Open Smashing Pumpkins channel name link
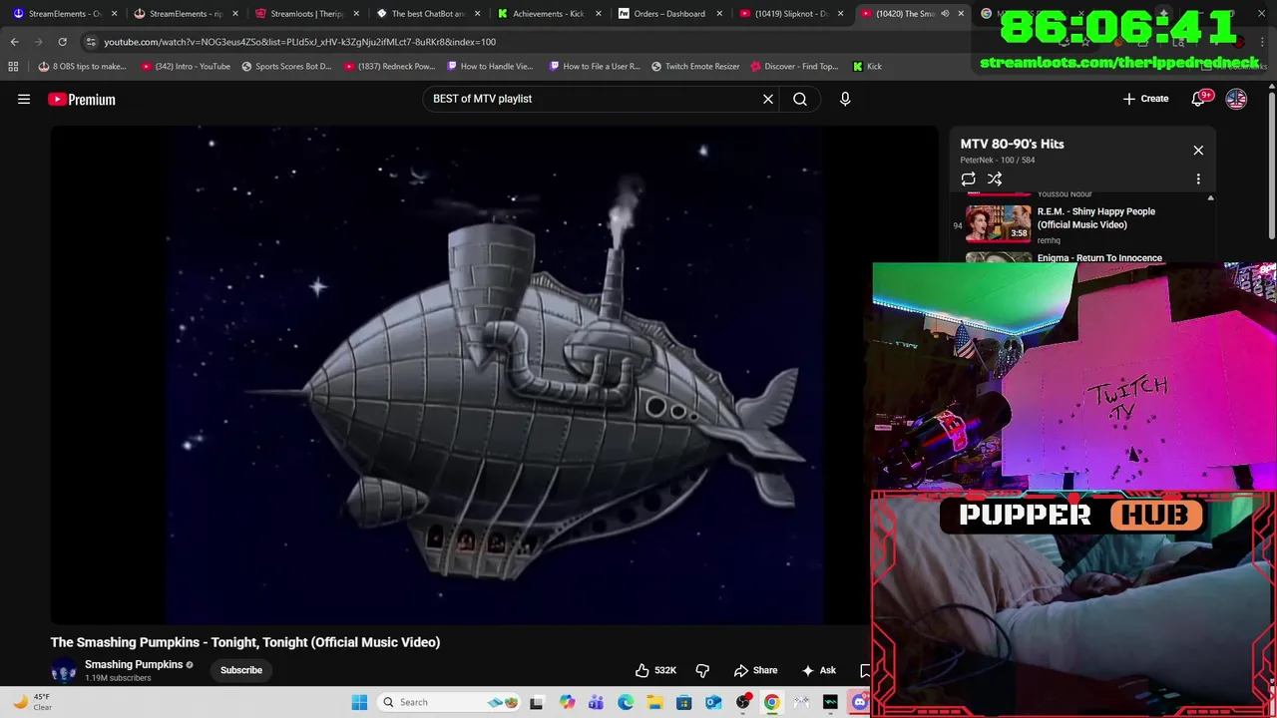 (x=134, y=664)
